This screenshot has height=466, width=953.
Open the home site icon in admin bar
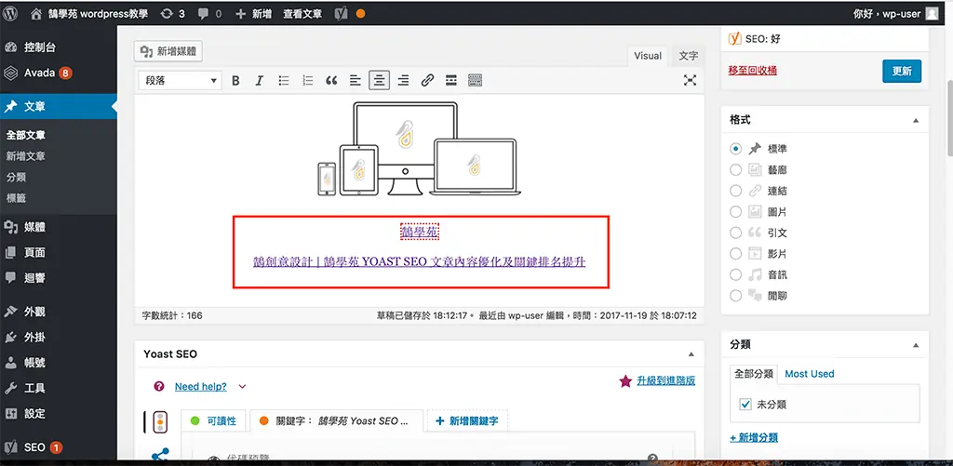(36, 13)
